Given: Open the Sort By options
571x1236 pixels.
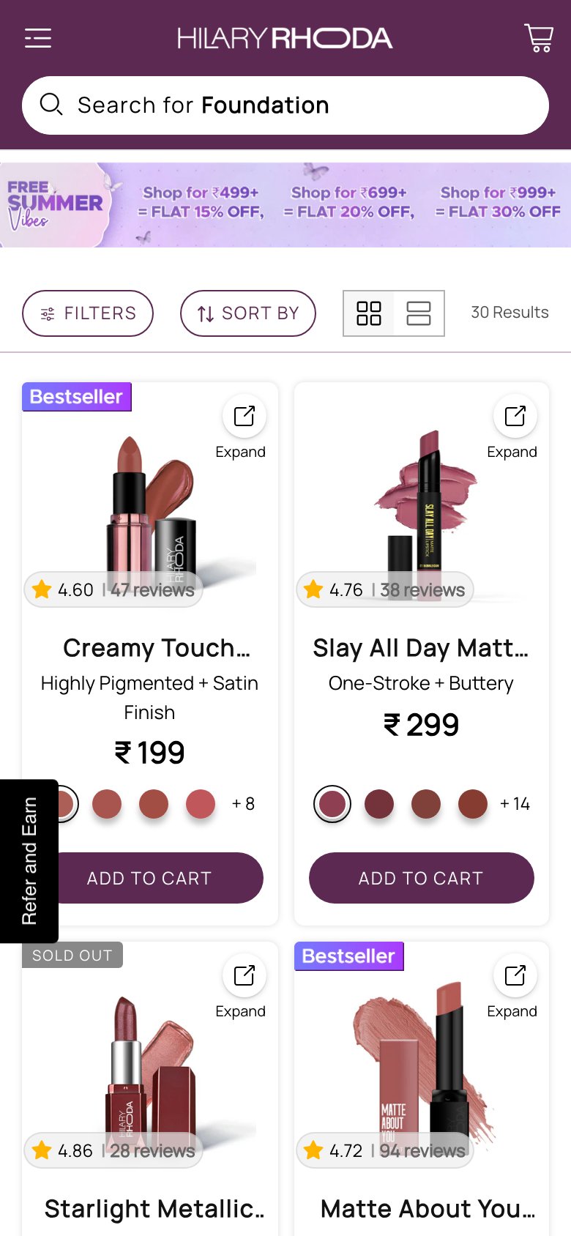Looking at the screenshot, I should click(x=248, y=313).
